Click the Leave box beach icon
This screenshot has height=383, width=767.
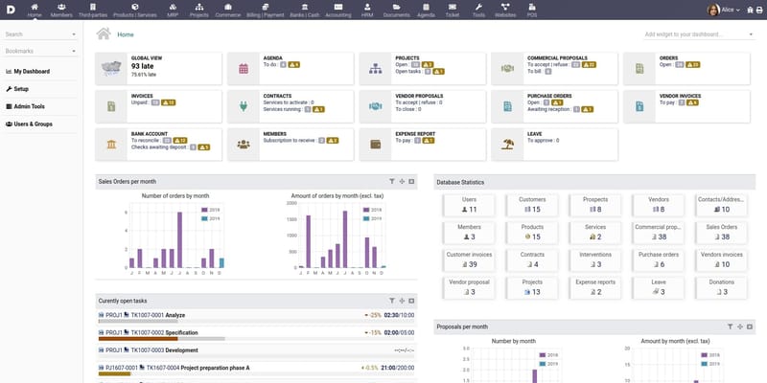tap(508, 145)
